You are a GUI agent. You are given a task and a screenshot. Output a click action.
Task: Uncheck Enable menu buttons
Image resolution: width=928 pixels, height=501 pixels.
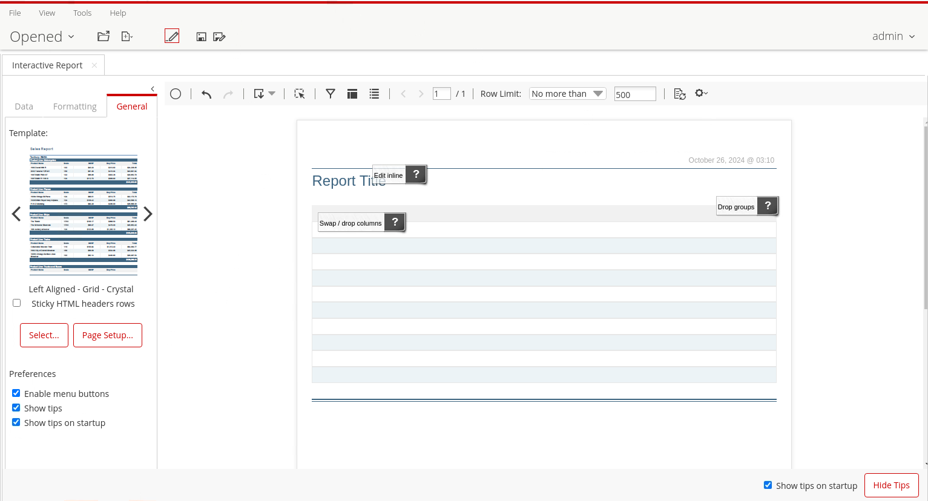click(16, 393)
